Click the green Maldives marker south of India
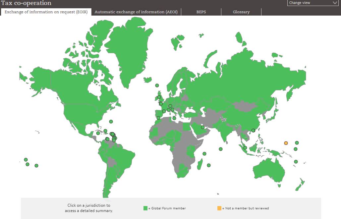341x219 pixels. [x=220, y=149]
